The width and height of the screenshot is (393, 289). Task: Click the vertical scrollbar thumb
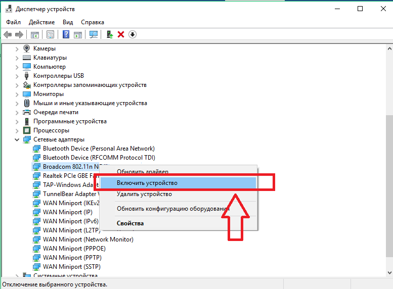[x=389, y=186]
